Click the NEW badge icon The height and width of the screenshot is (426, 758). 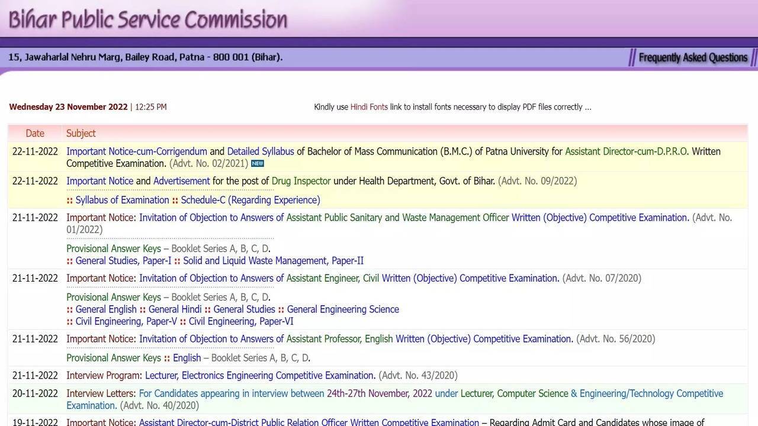click(x=257, y=163)
